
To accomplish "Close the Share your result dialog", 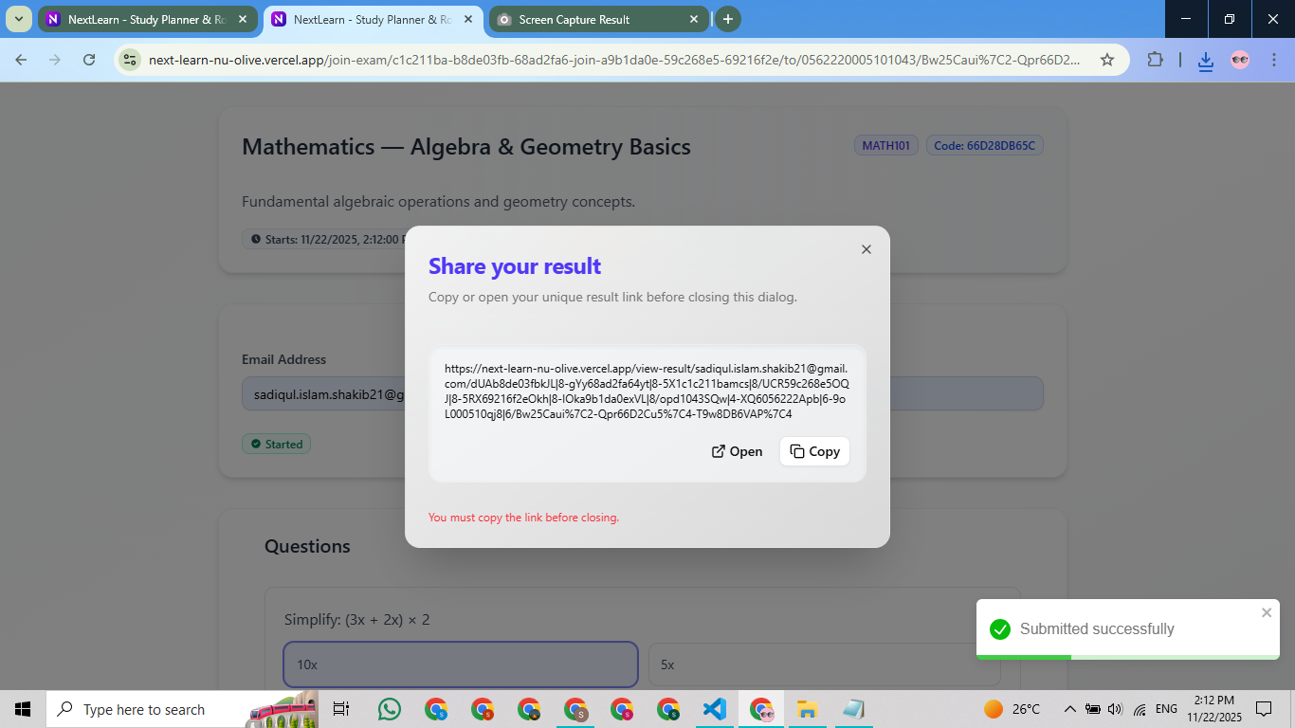I will point(866,249).
